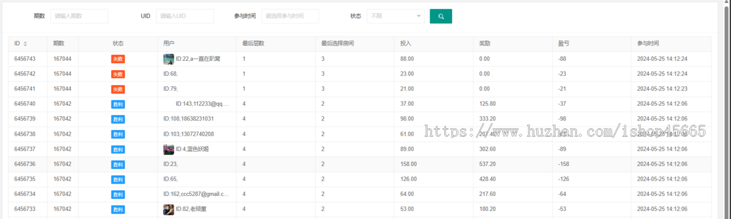Click the 奖励 value 125.80
Screen dimensions: 731x219
tap(487, 104)
